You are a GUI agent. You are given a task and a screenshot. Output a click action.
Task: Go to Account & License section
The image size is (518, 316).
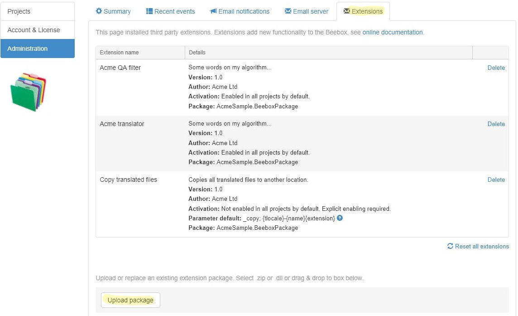point(38,30)
